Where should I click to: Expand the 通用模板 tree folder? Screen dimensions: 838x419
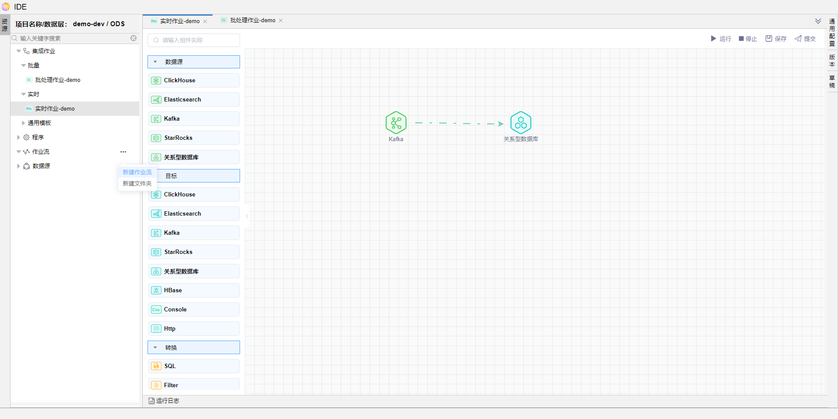(x=24, y=123)
